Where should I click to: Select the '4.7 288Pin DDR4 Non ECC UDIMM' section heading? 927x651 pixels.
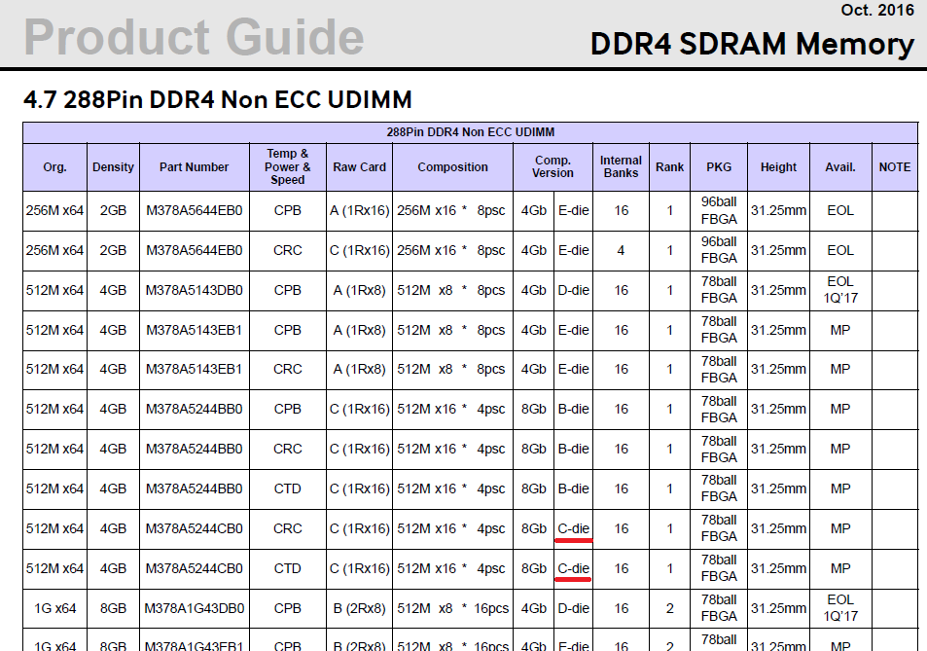[218, 99]
